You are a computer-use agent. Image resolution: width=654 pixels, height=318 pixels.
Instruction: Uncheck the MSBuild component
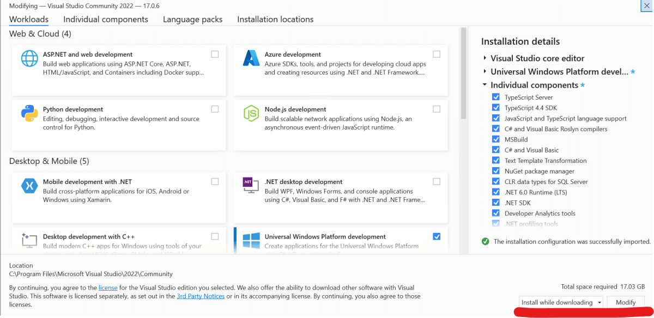pos(495,139)
